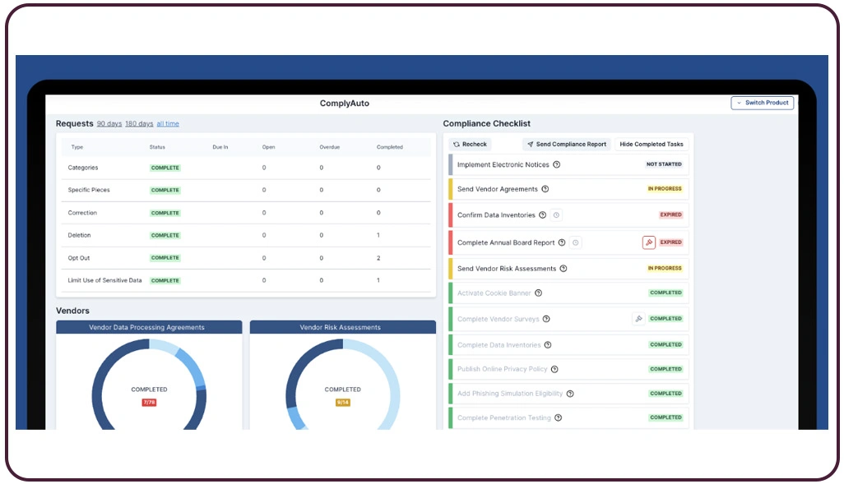This screenshot has width=844, height=484.
Task: Click the refresh icon inside the Recheck button
Action: click(x=455, y=145)
